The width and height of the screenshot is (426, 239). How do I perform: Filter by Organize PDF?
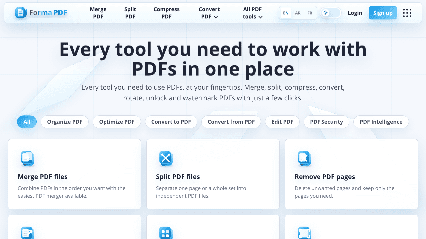point(65,122)
